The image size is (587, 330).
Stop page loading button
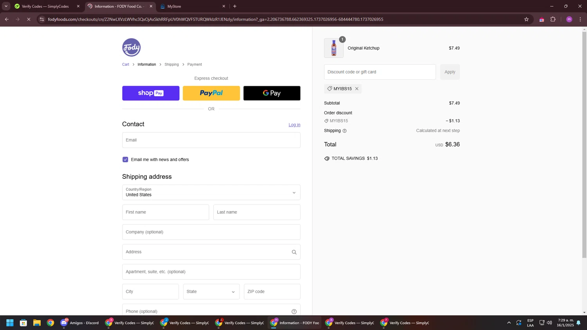pos(29,19)
